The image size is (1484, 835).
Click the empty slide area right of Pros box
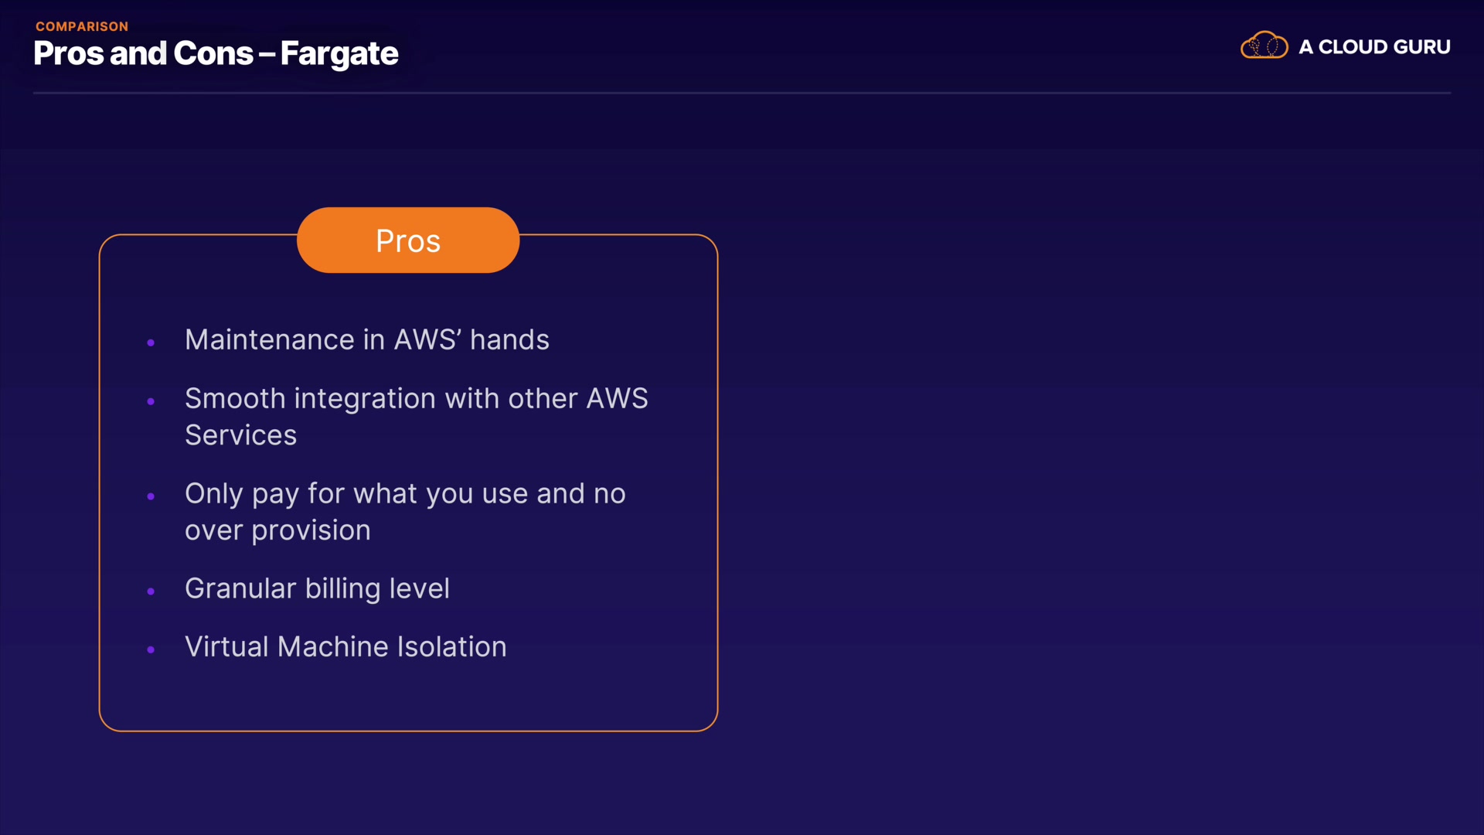click(x=1082, y=479)
